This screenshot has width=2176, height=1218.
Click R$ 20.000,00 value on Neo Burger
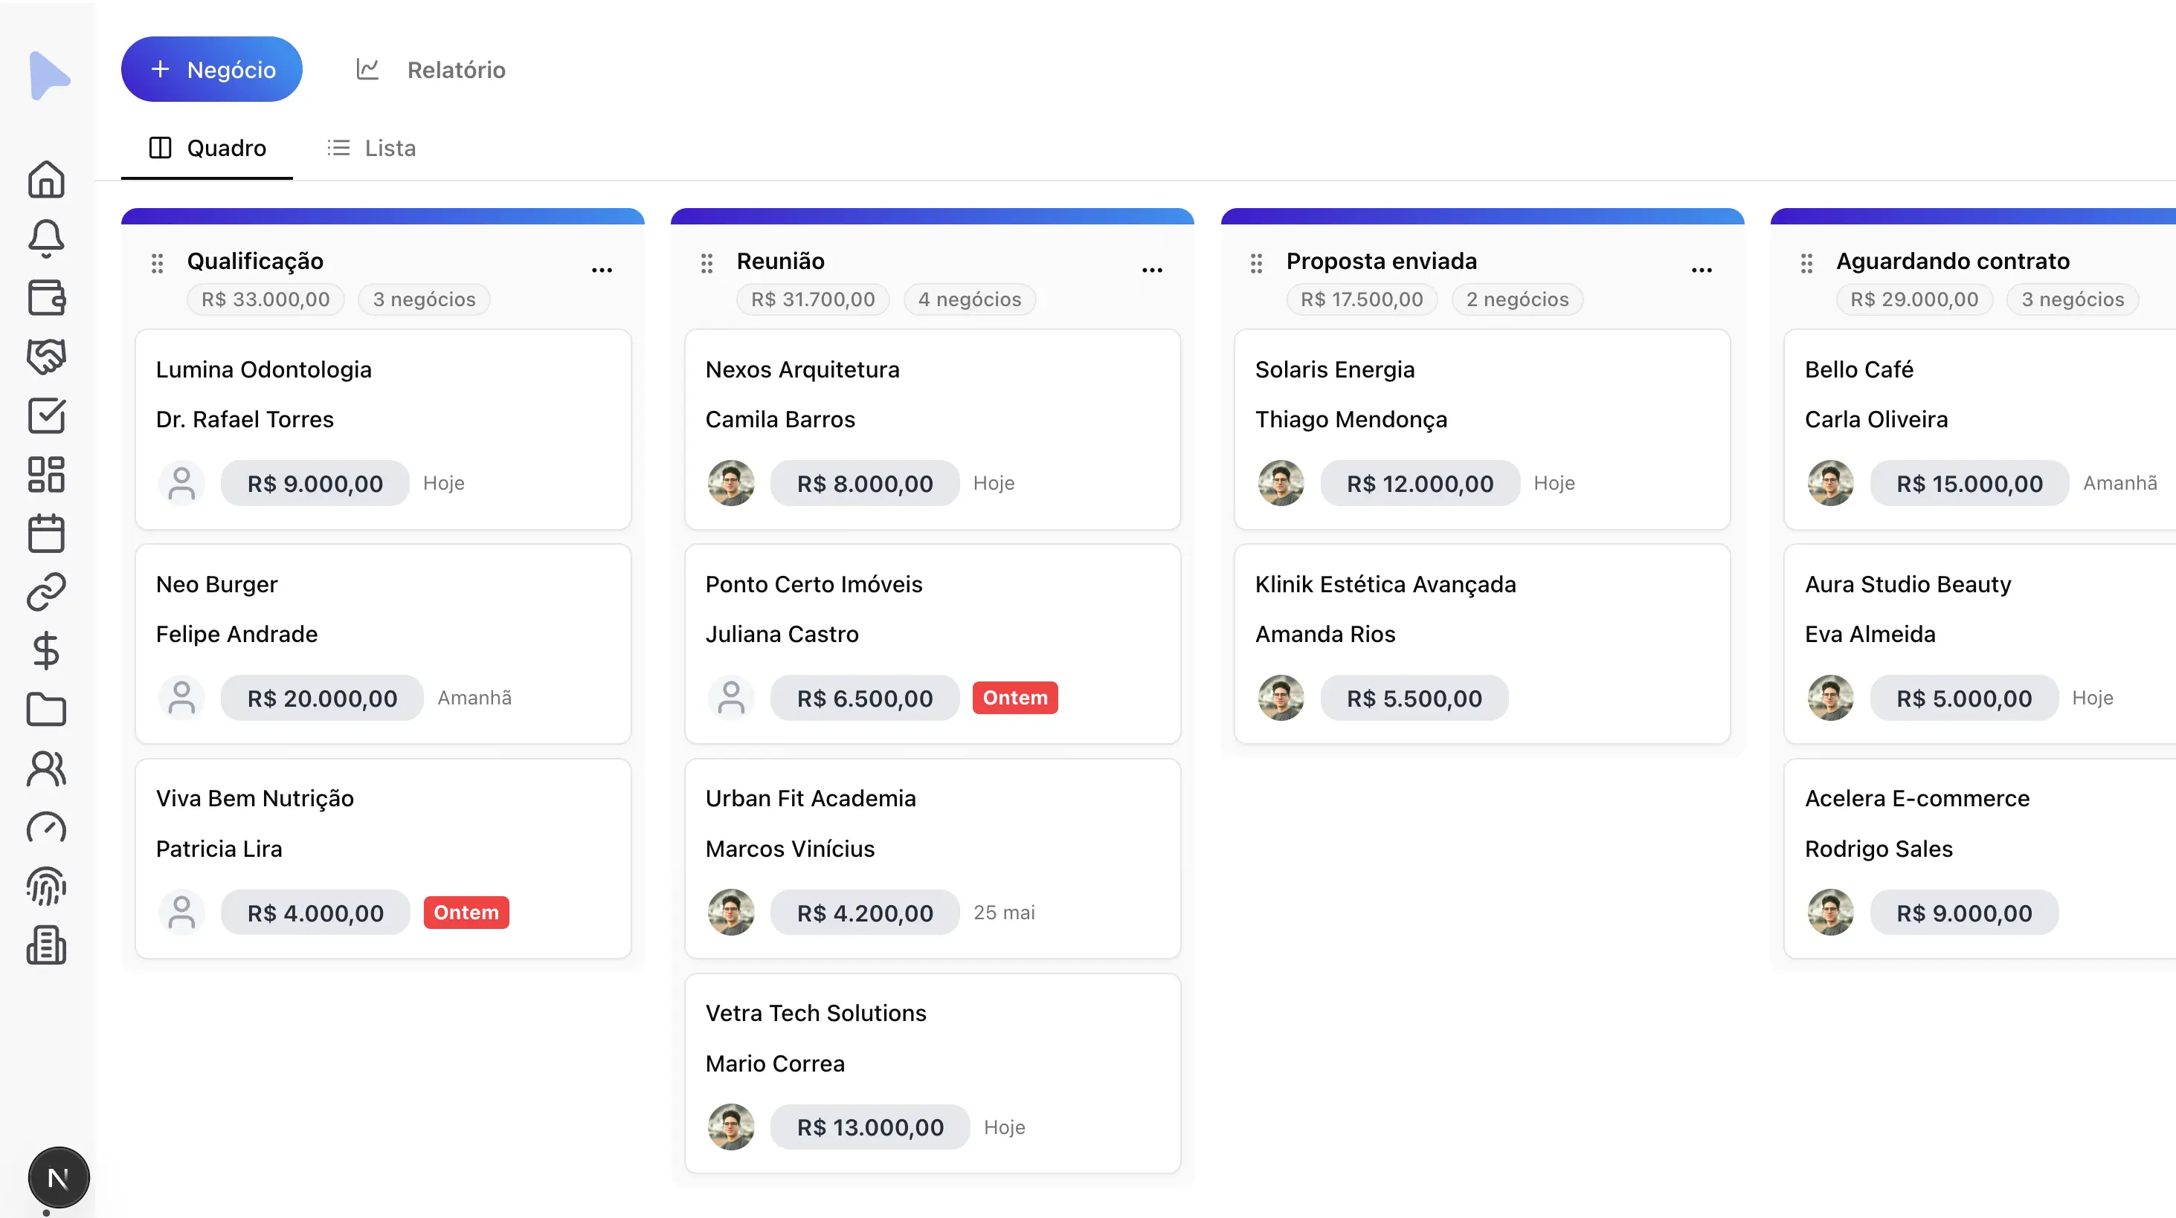pyautogui.click(x=322, y=698)
